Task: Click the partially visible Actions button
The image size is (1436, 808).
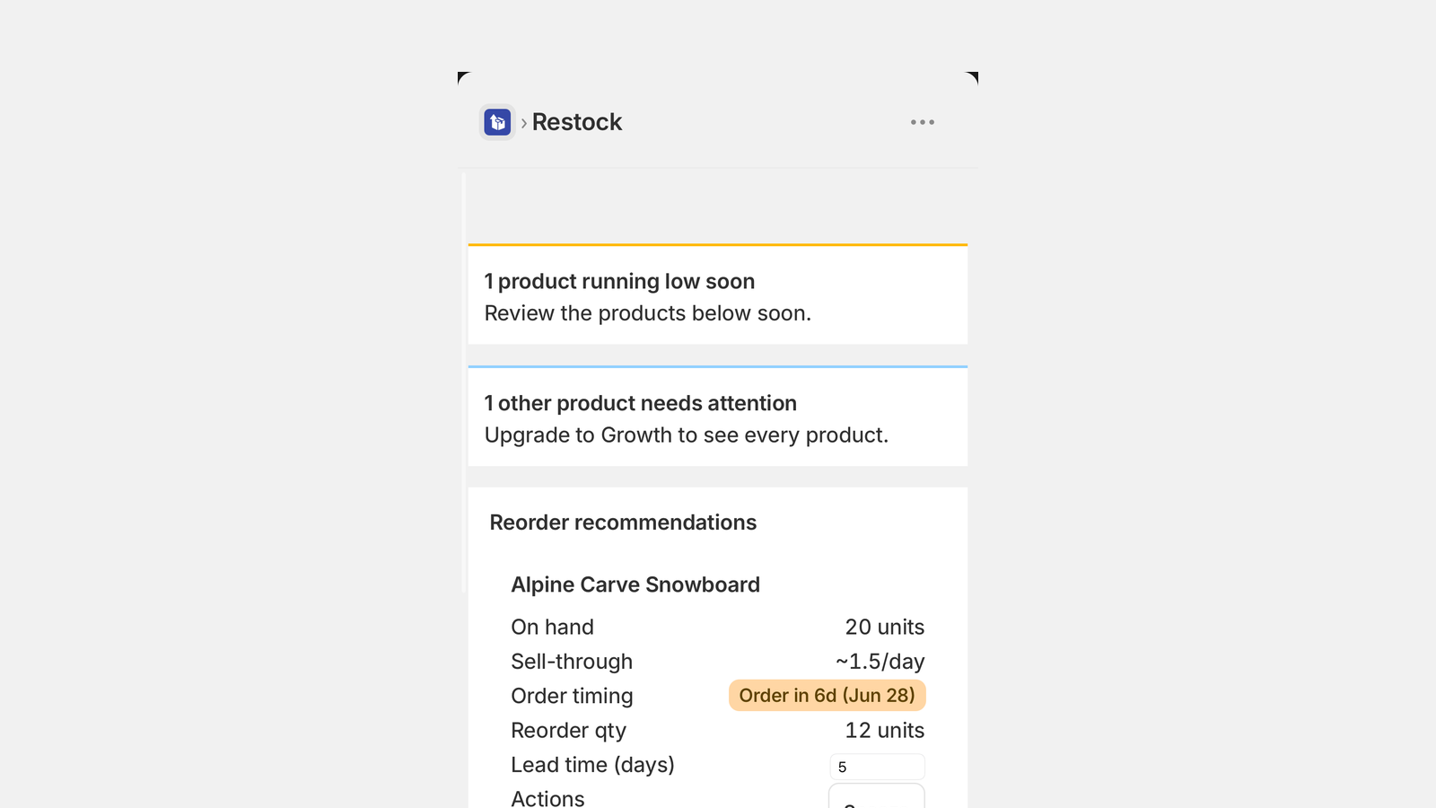Action: [877, 795]
